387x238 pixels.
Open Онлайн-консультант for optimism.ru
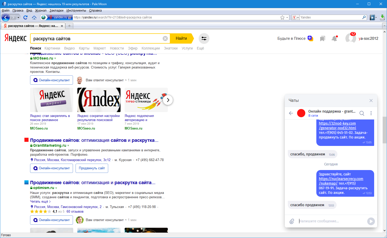(x=51, y=220)
